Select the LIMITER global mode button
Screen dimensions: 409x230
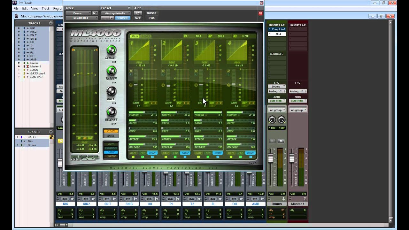click(111, 156)
